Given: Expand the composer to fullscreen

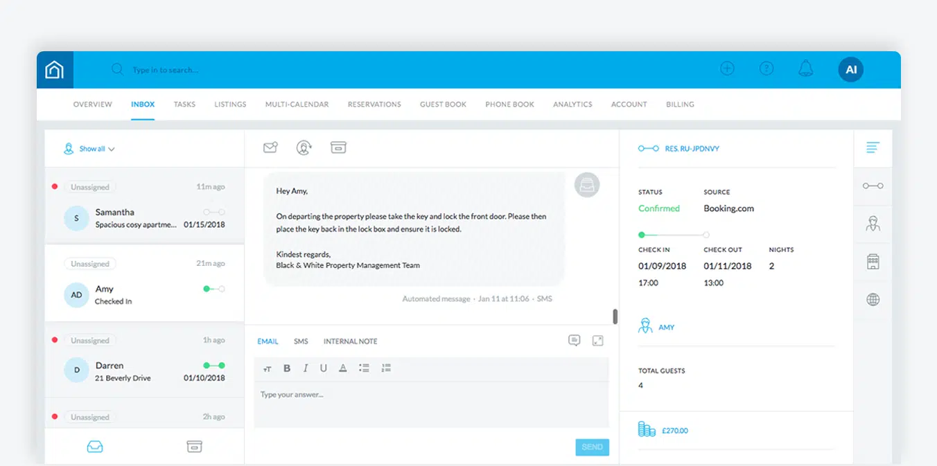Looking at the screenshot, I should 597,340.
